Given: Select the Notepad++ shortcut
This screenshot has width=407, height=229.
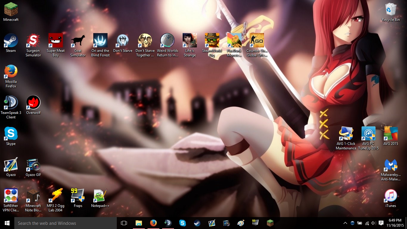Looking at the screenshot, I should coord(100,198).
